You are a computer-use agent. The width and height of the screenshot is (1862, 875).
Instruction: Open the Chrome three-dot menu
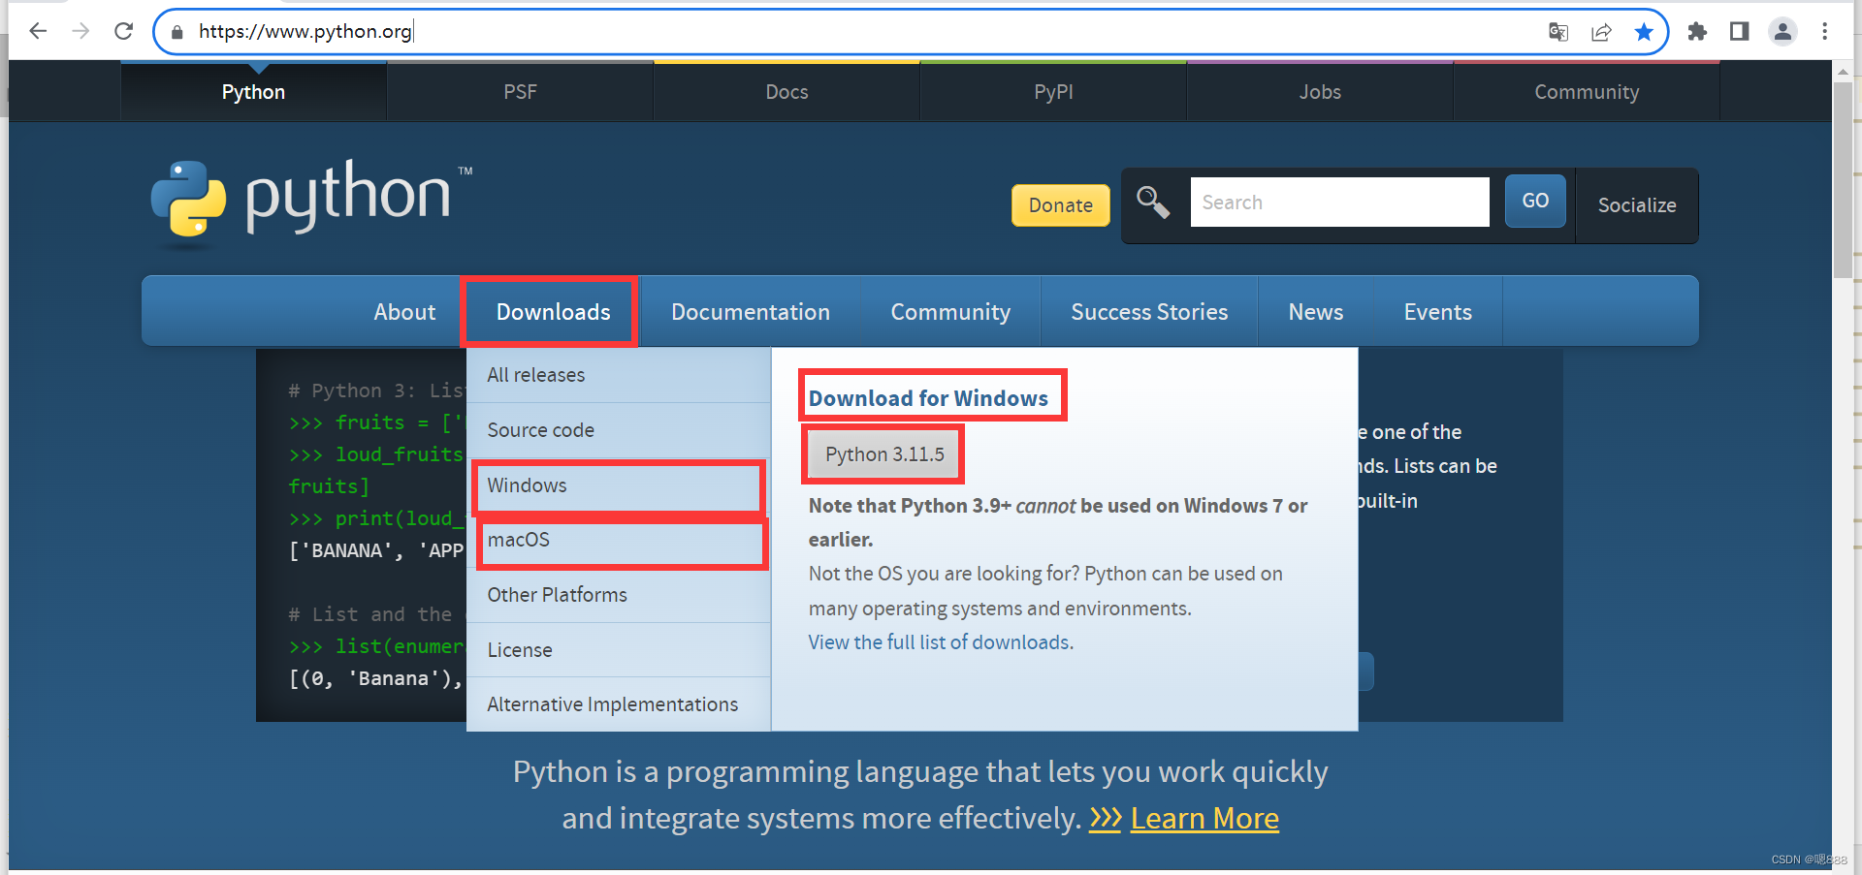pyautogui.click(x=1825, y=32)
